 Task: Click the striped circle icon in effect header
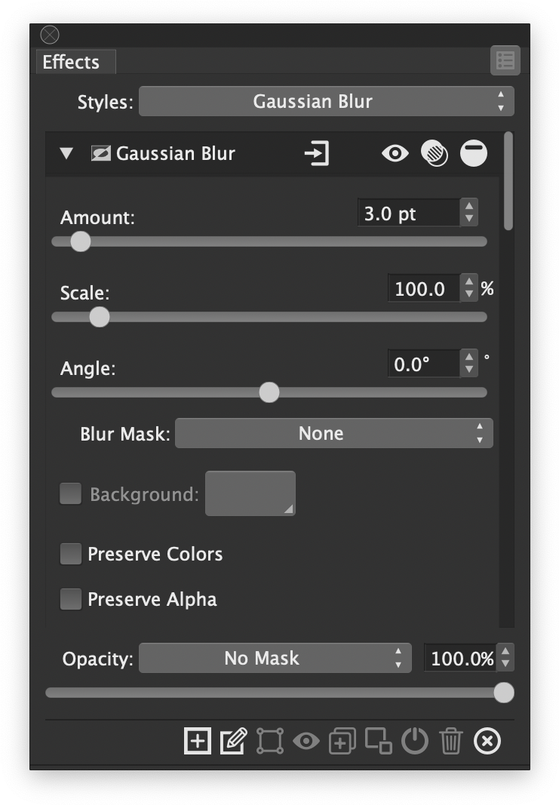click(x=435, y=154)
